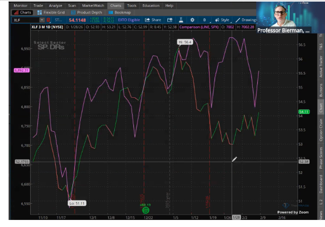Click the Share button

point(153,20)
